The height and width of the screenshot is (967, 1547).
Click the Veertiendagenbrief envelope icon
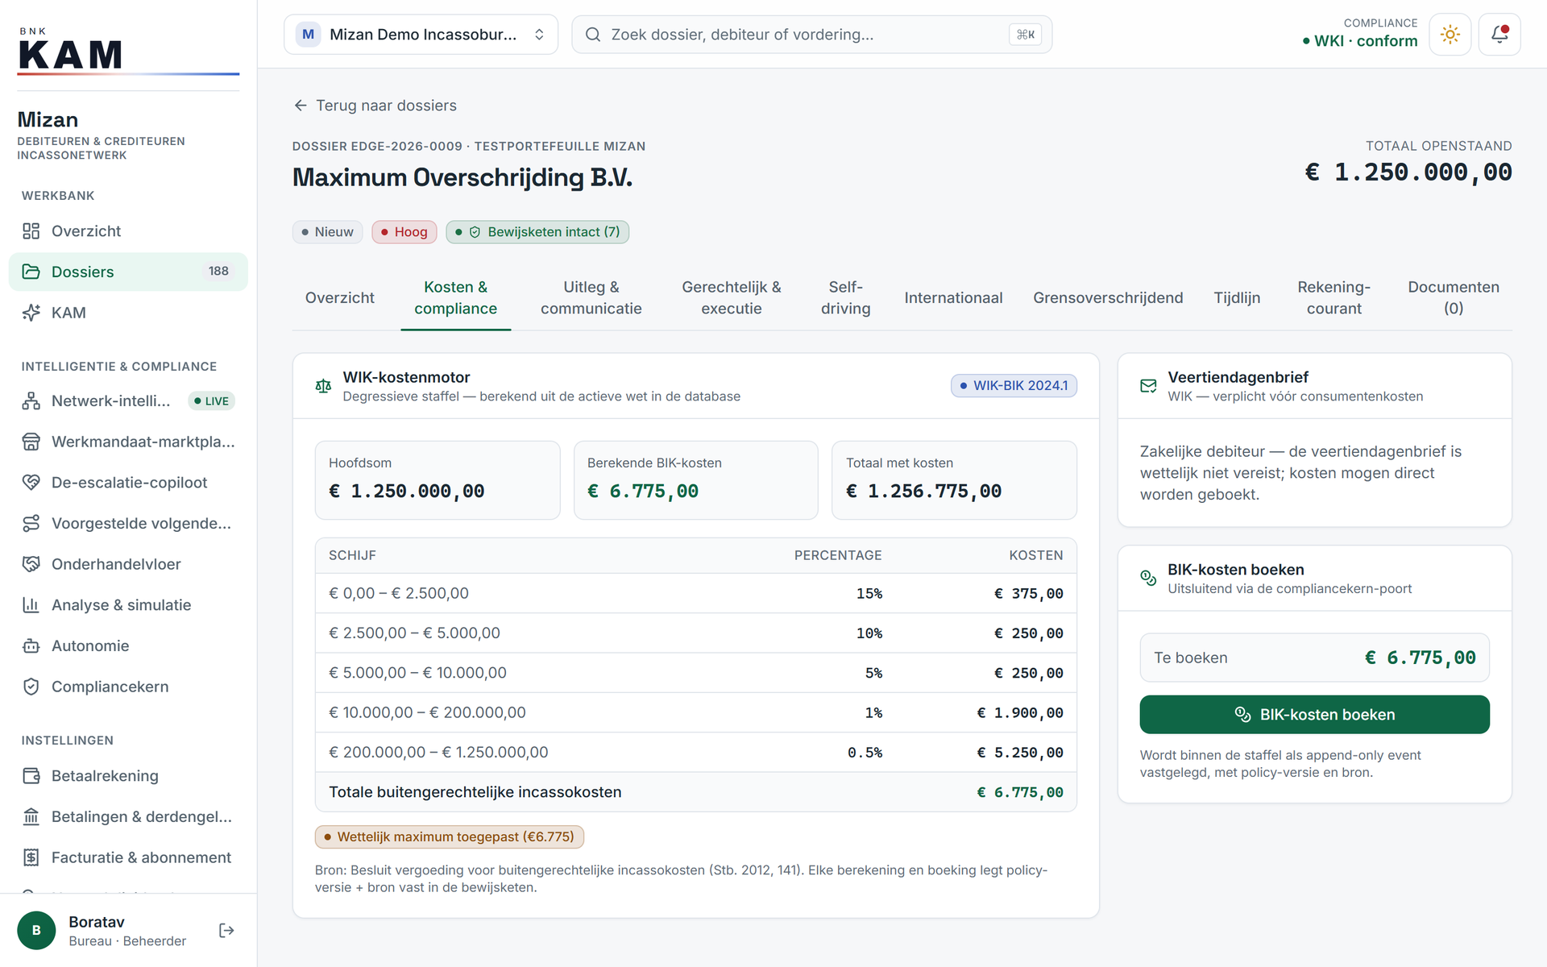1148,386
